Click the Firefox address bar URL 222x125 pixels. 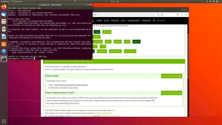[124, 15]
